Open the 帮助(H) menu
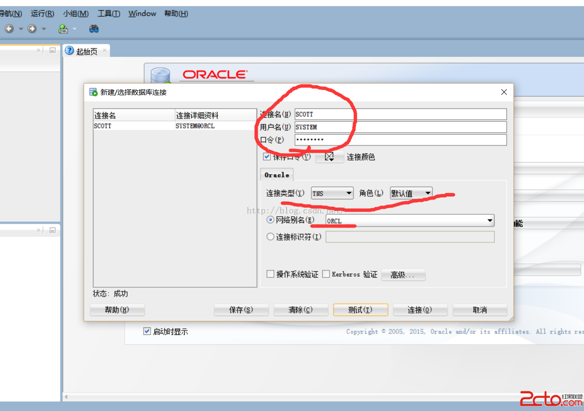The height and width of the screenshot is (411, 584). click(x=176, y=14)
